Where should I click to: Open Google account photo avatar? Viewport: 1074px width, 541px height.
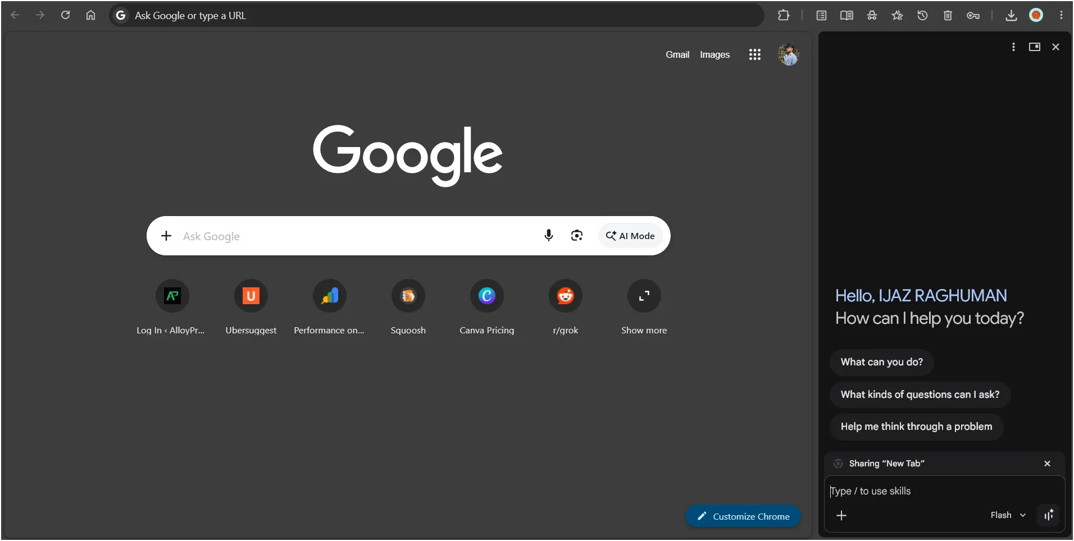[789, 54]
